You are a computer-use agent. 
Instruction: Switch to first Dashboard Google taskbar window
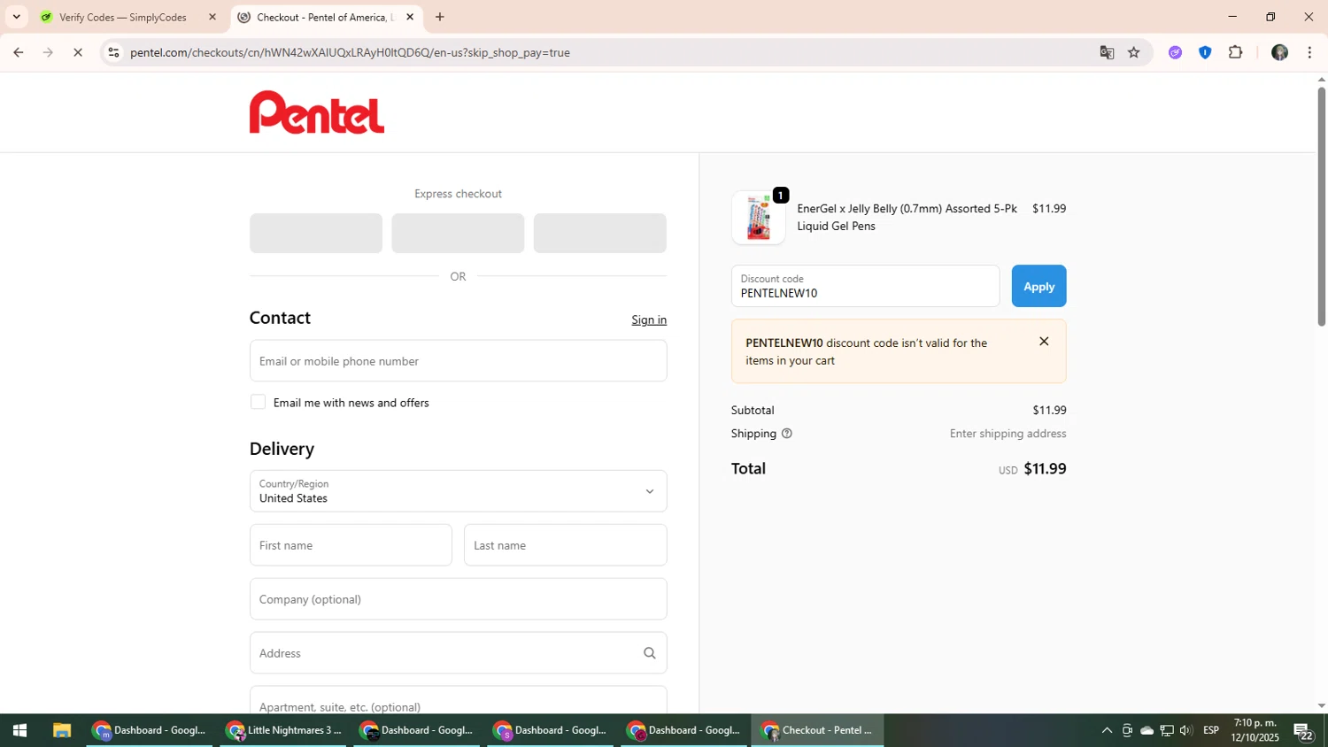pos(150,730)
